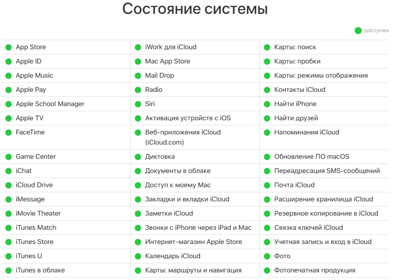This screenshot has width=393, height=280.
Task: Click the green status icon next to Siri
Action: (x=138, y=104)
